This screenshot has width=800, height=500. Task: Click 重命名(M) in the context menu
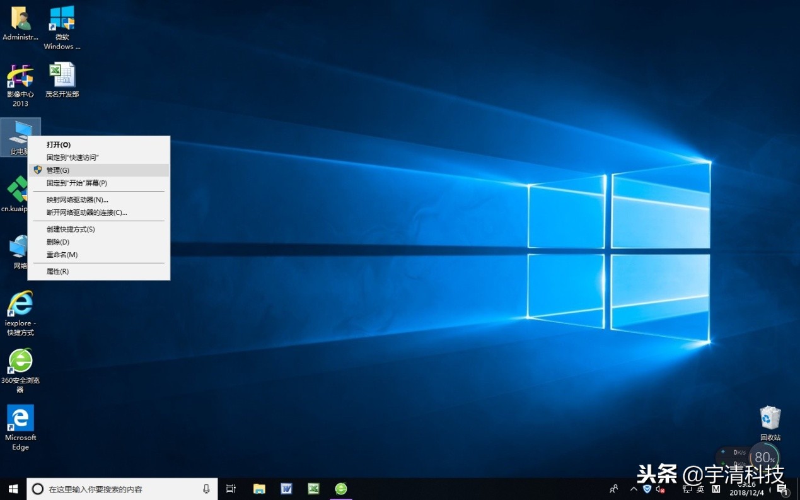point(62,255)
